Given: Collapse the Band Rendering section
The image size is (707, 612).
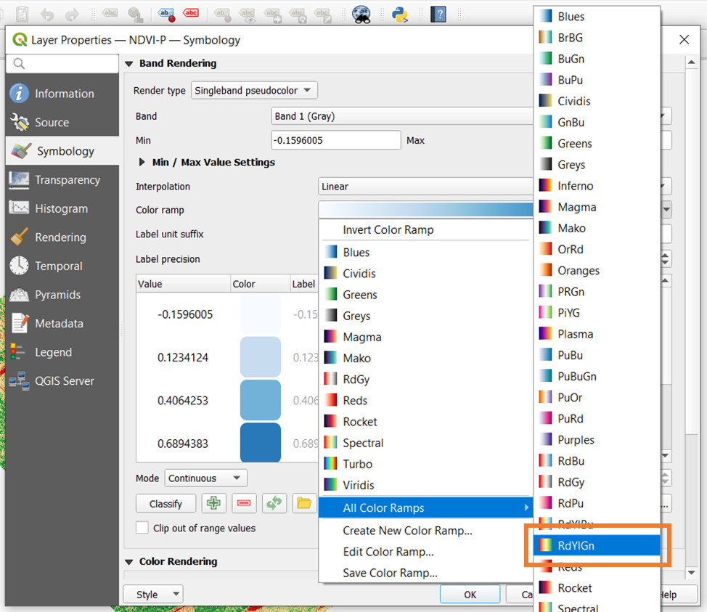Looking at the screenshot, I should click(x=129, y=64).
